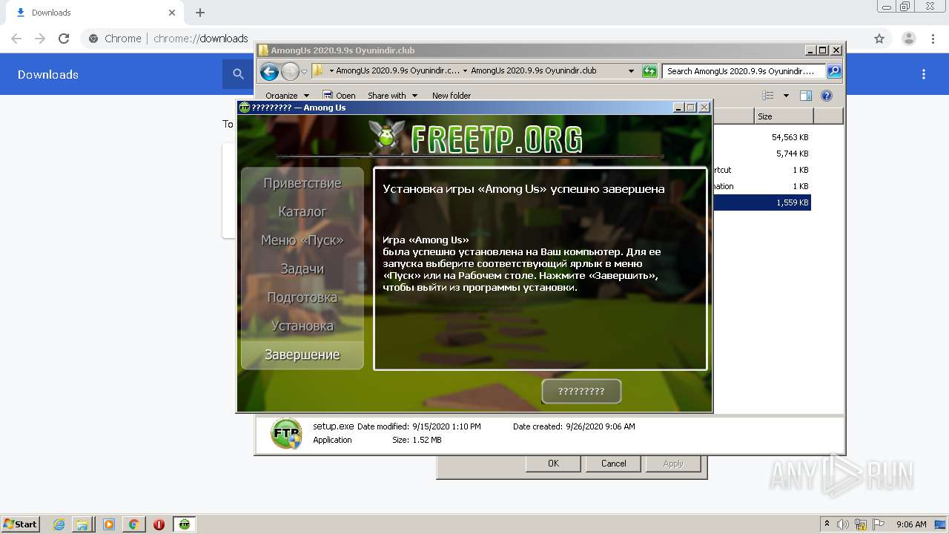The image size is (949, 534).
Task: Click the green Refresh icon in Explorer
Action: click(x=649, y=71)
